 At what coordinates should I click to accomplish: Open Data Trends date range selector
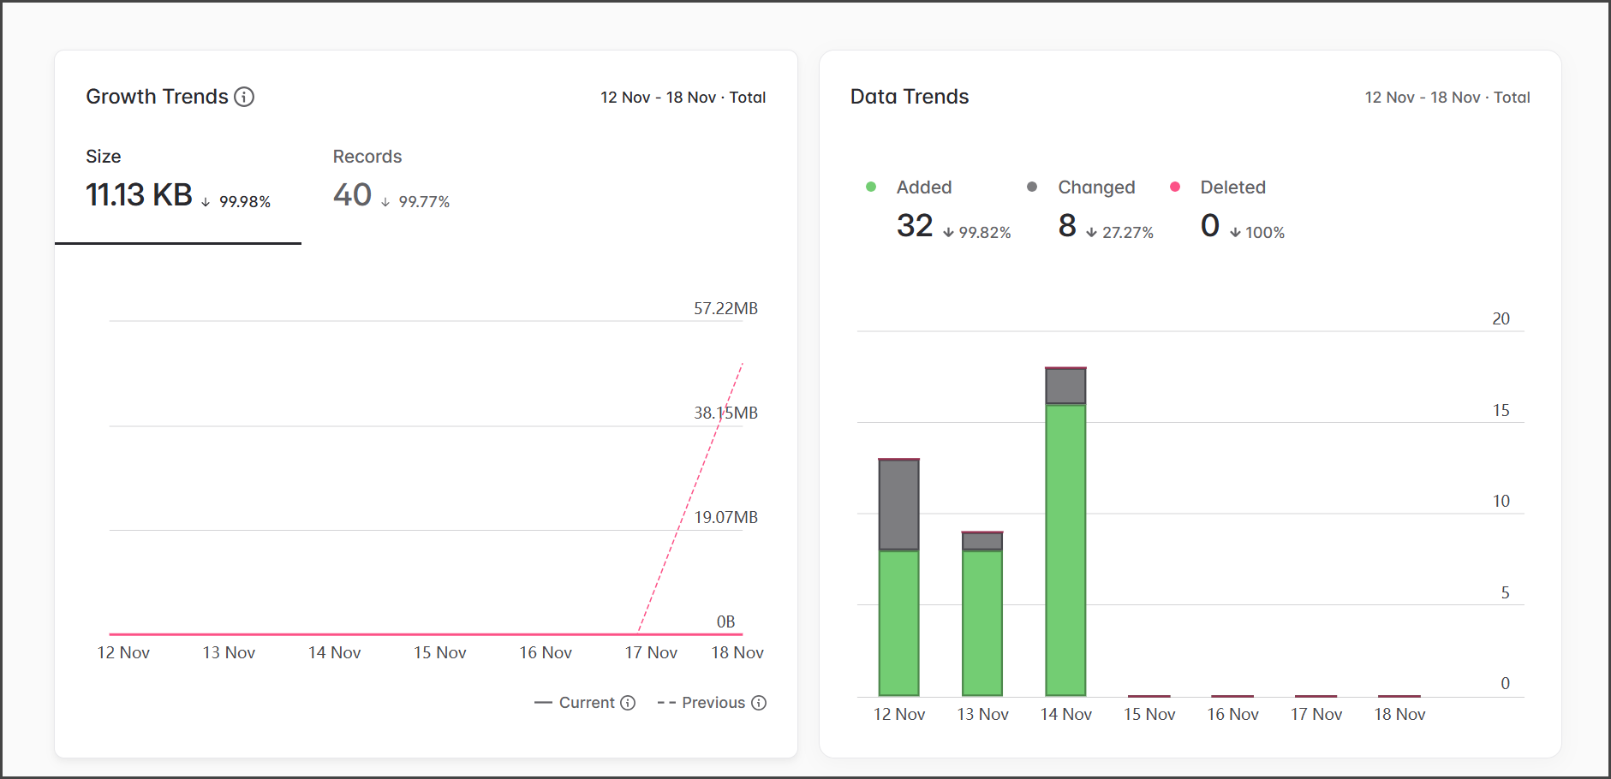point(1447,98)
